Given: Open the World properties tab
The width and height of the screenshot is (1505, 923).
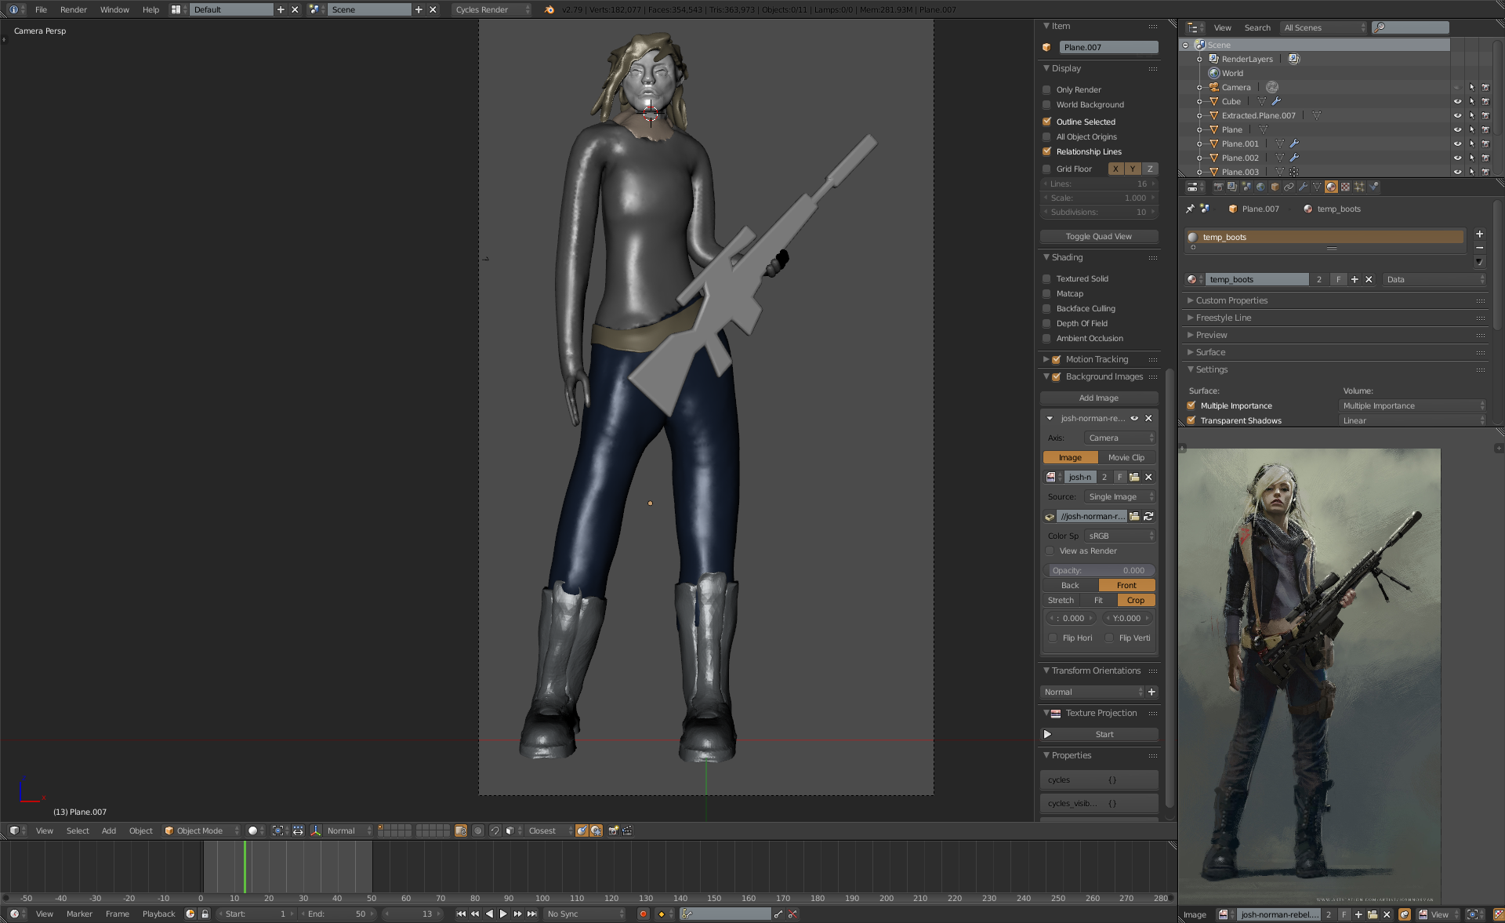Looking at the screenshot, I should tap(1260, 187).
